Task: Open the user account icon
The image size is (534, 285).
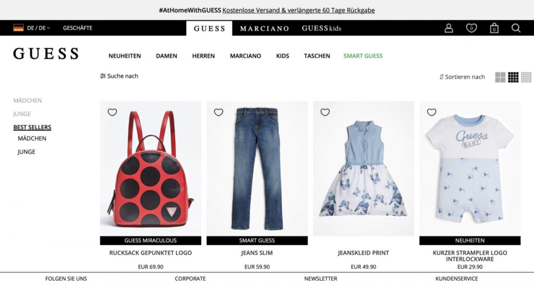Action: pos(448,28)
